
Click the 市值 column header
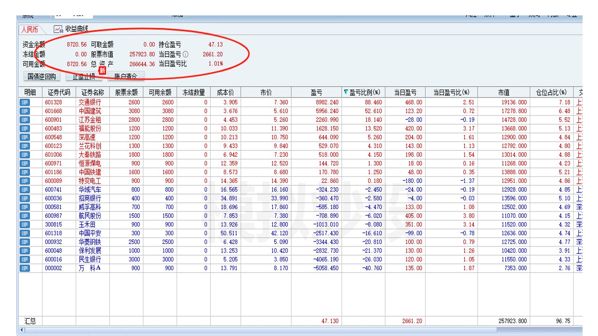[504, 92]
